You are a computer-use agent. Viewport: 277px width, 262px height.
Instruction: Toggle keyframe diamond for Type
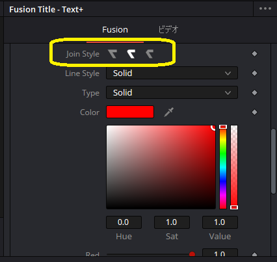pyautogui.click(x=254, y=93)
